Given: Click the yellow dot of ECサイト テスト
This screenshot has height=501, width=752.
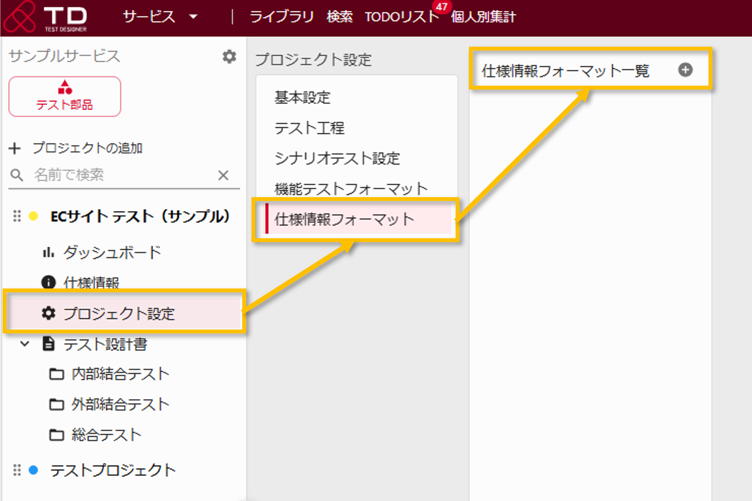Looking at the screenshot, I should tap(33, 216).
